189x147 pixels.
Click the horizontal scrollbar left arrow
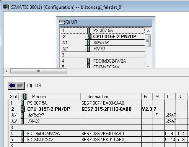coord(7,71)
